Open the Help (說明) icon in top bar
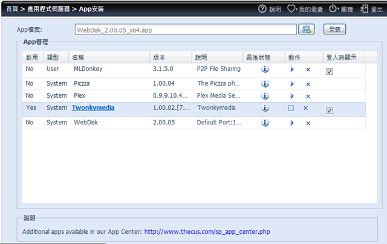Image resolution: width=387 pixels, height=244 pixels. pyautogui.click(x=262, y=9)
